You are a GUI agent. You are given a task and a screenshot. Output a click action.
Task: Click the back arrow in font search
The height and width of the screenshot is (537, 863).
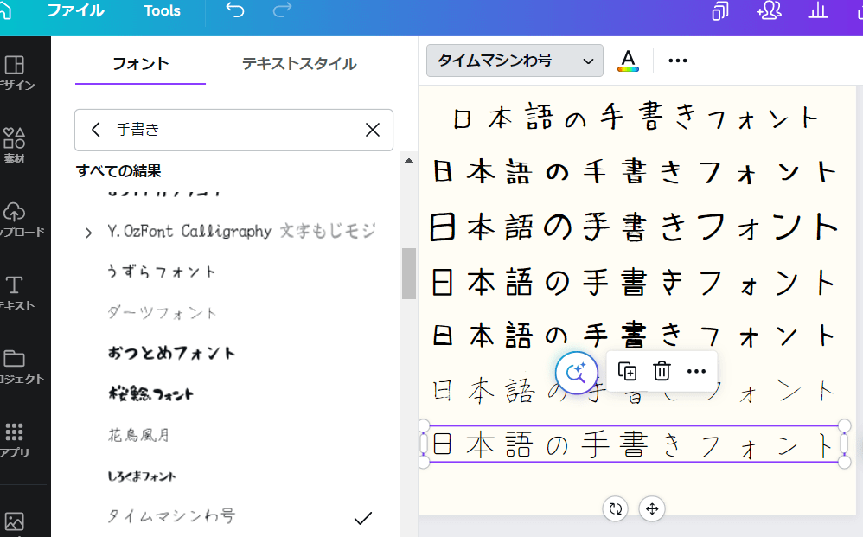pyautogui.click(x=96, y=130)
